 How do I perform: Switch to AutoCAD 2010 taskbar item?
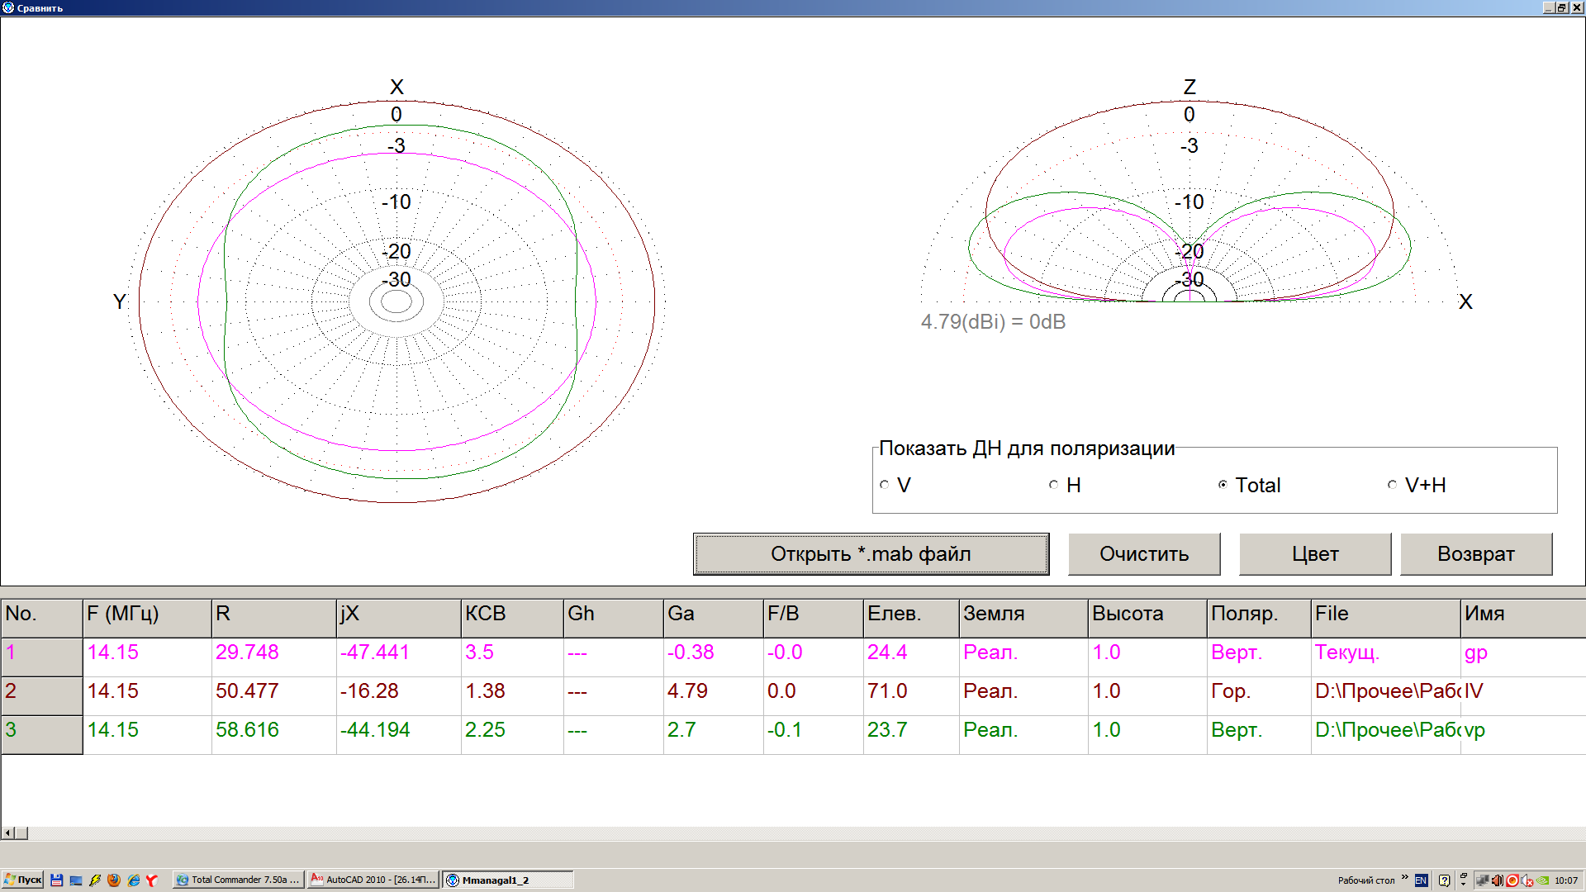373,880
